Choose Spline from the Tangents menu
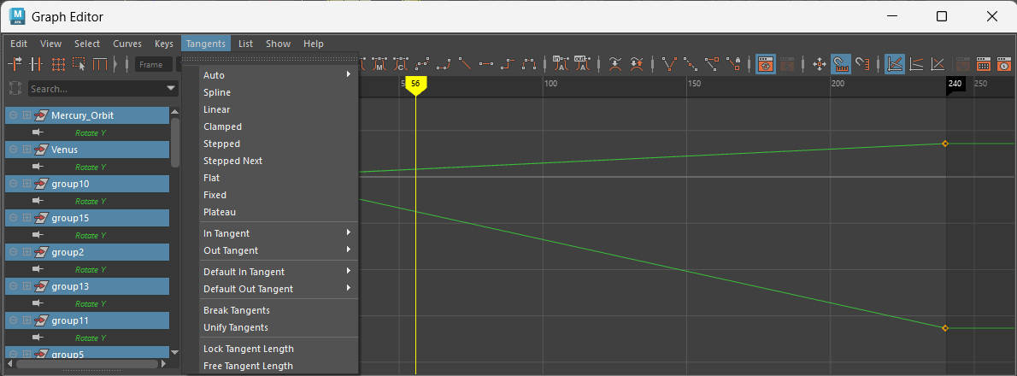1017x376 pixels. 217,92
